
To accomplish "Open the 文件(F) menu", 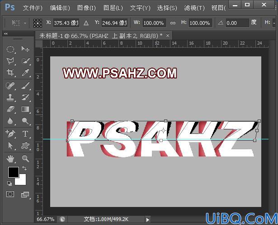I will (x=33, y=8).
